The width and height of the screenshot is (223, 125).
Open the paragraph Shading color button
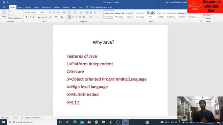pyautogui.click(x=91, y=17)
